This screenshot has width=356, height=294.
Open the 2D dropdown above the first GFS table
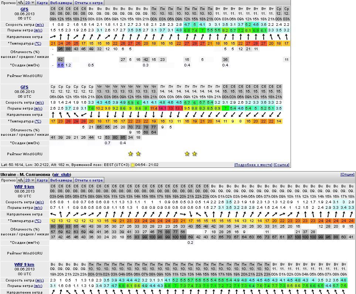click(x=30, y=3)
